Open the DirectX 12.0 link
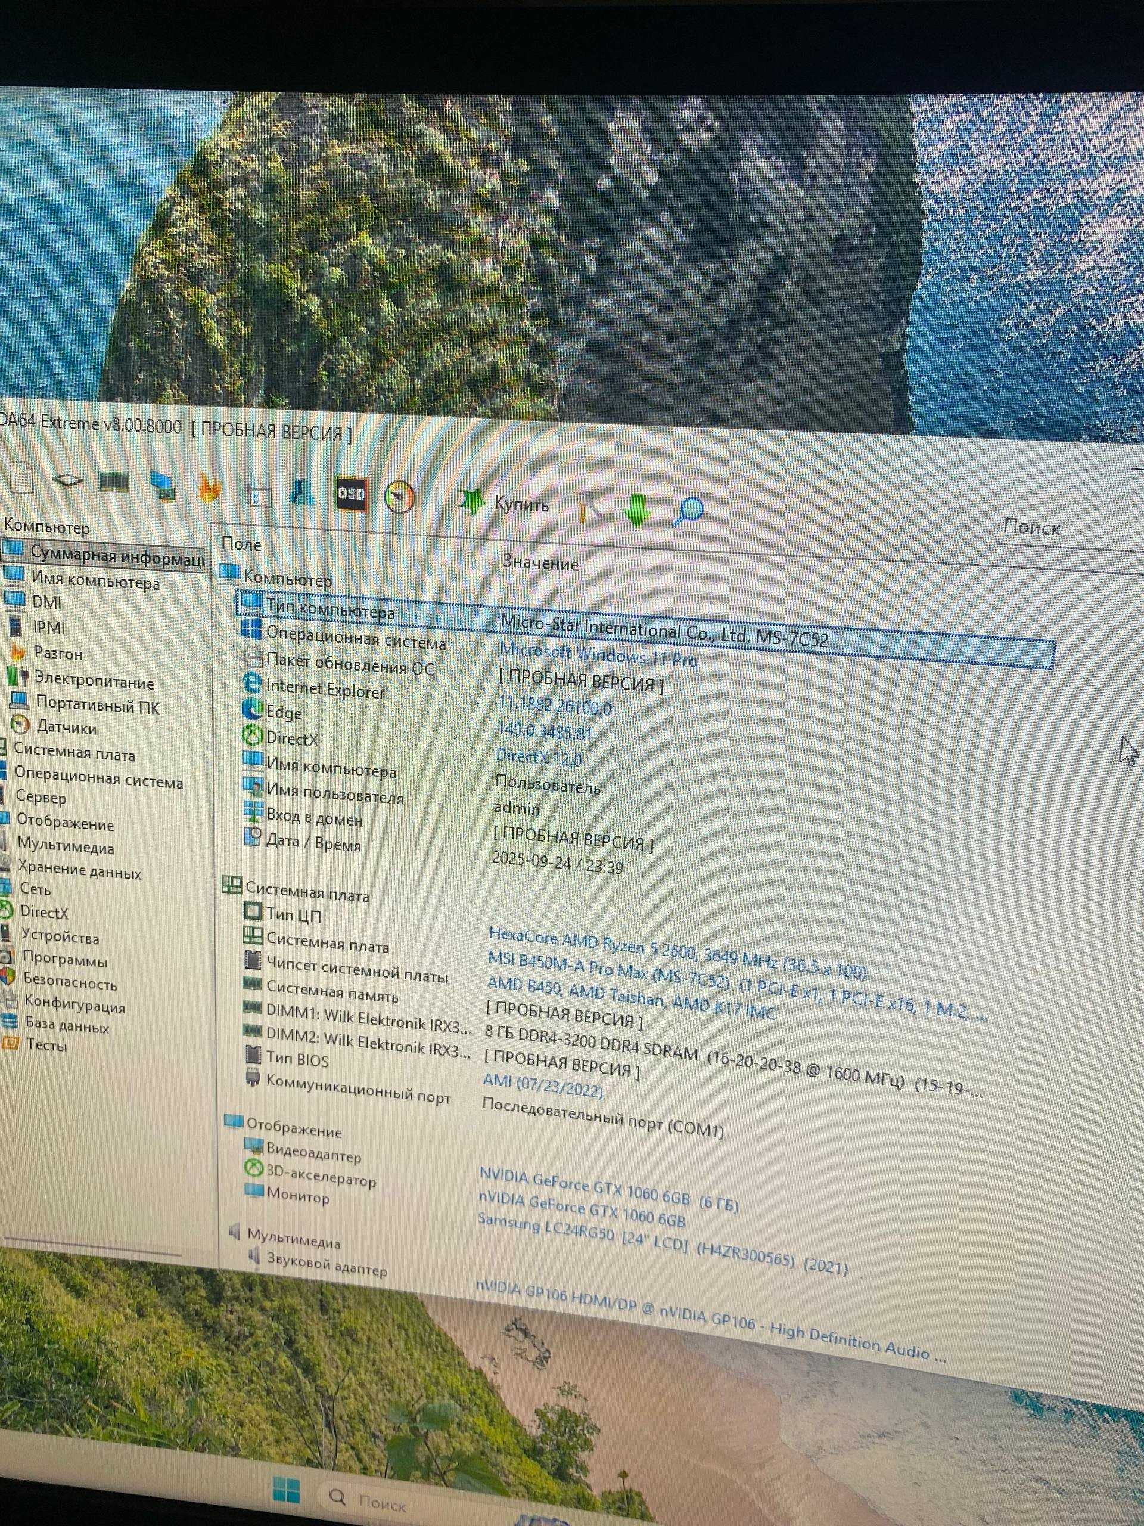Image resolution: width=1144 pixels, height=1526 pixels. coord(539,758)
